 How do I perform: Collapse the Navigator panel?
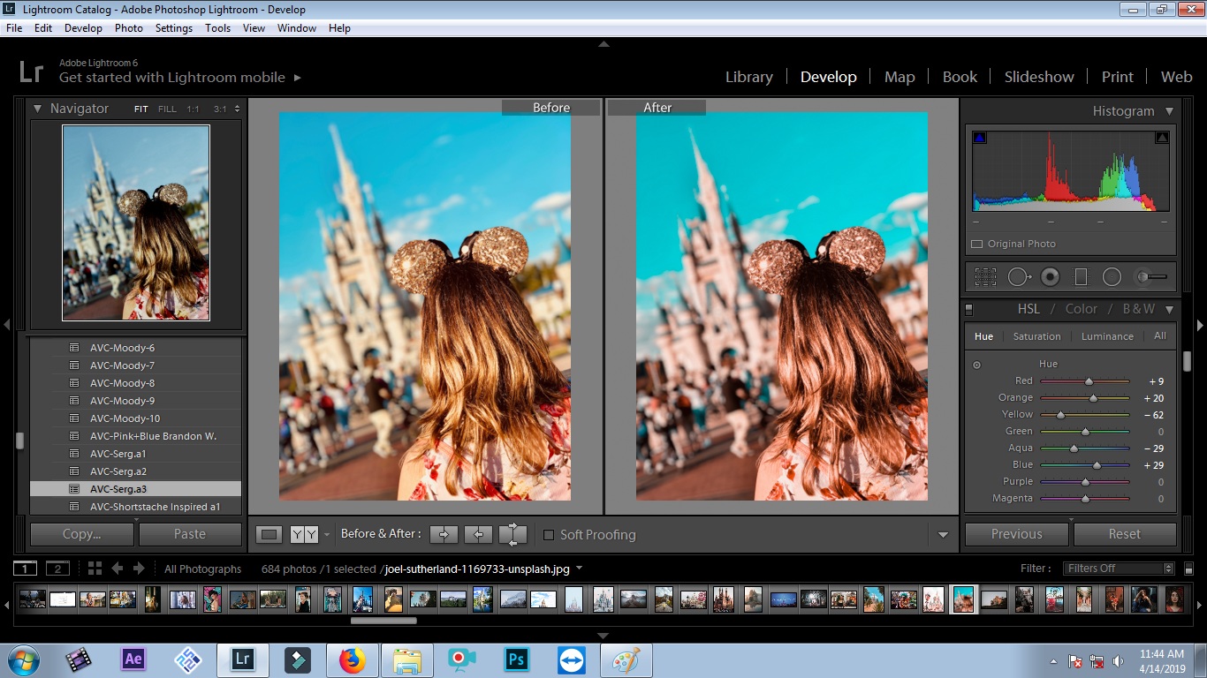click(x=37, y=109)
